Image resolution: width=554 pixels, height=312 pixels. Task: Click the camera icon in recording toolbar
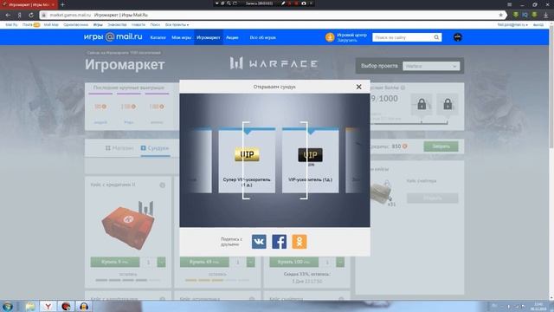pos(304,3)
